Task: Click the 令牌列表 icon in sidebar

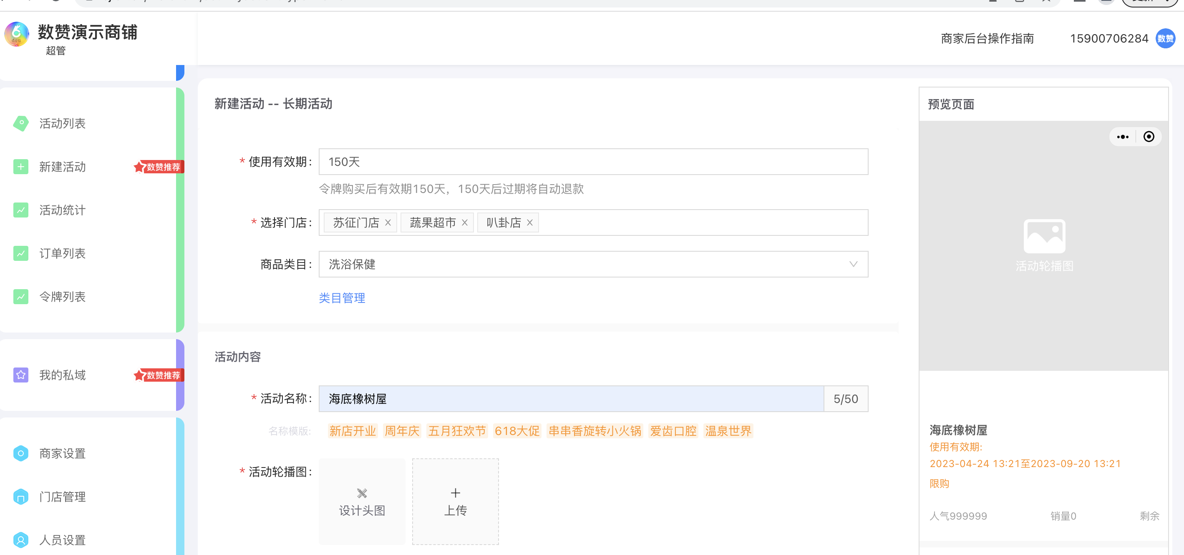Action: click(x=21, y=297)
